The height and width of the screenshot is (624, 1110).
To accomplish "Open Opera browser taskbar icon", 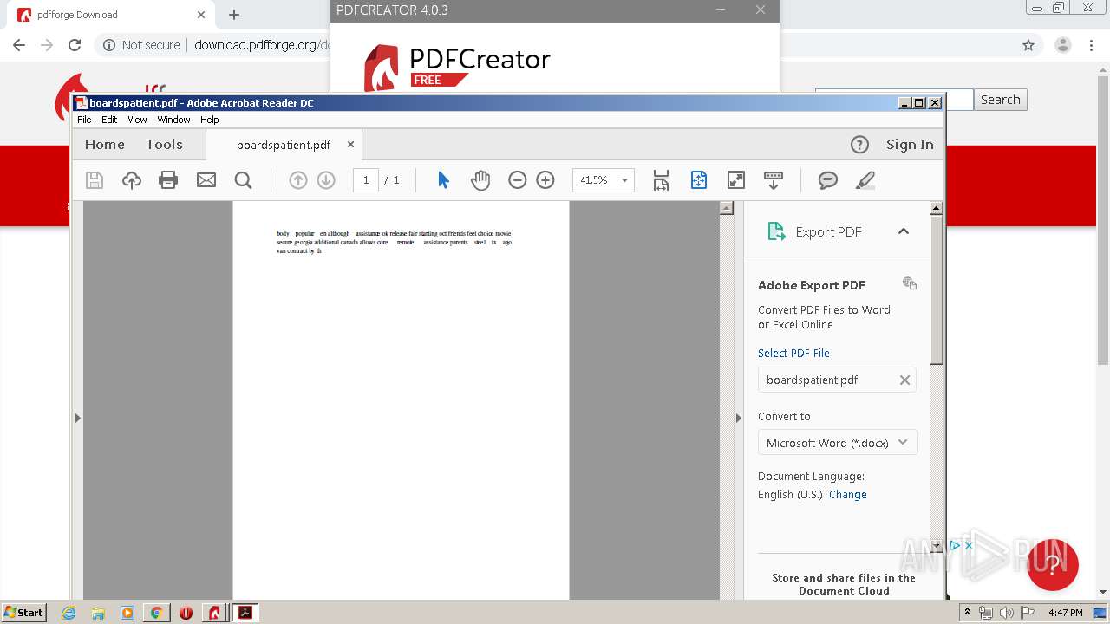I will tap(186, 613).
